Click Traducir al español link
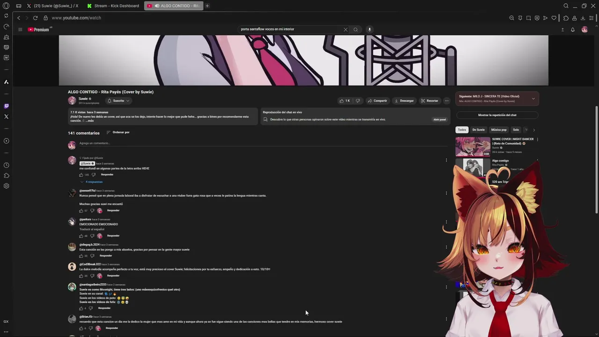The image size is (599, 337). click(92, 229)
